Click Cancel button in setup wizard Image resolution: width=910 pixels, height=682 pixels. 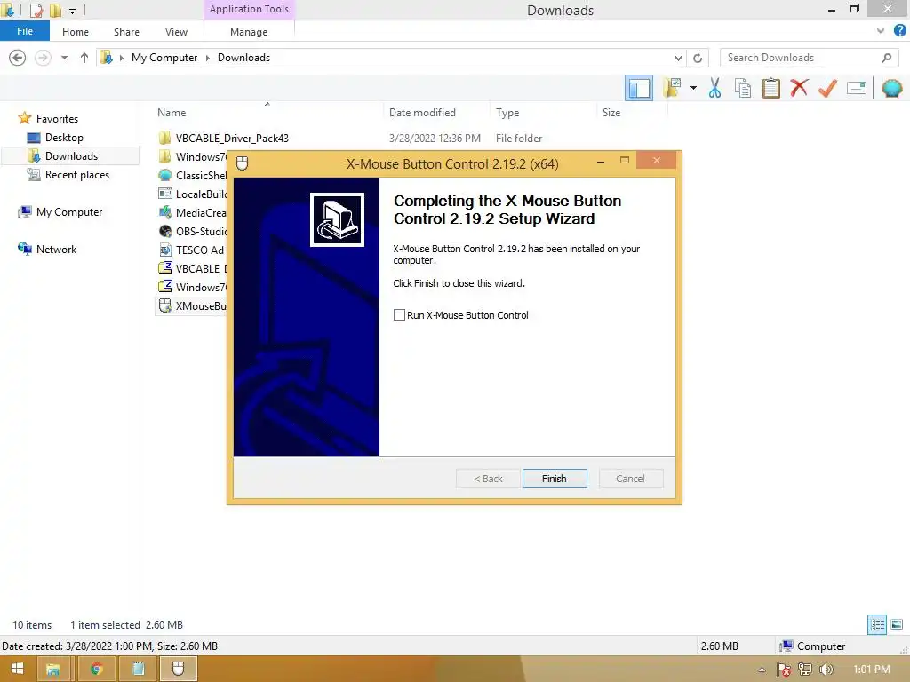pos(630,479)
